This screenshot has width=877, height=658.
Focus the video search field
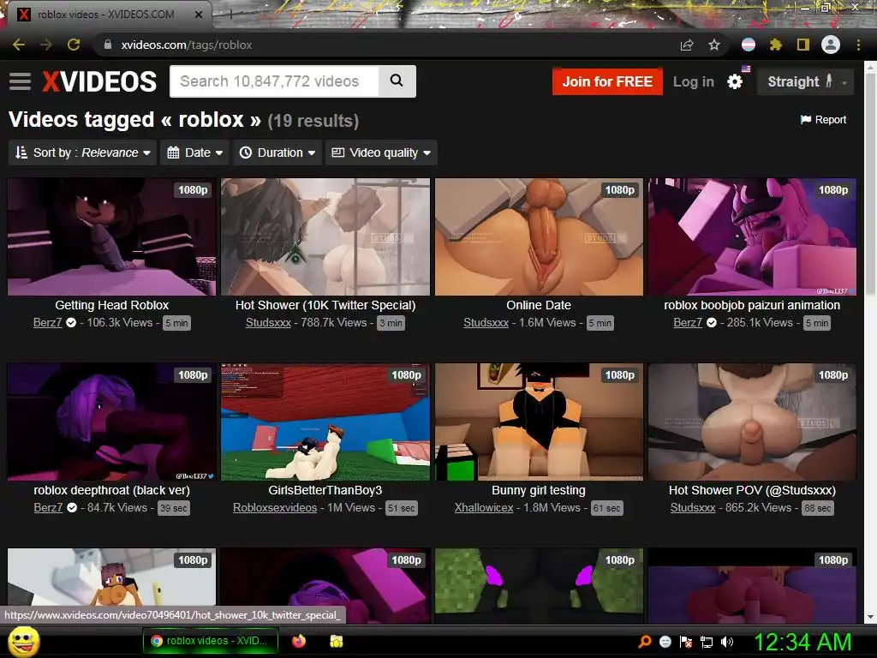pos(274,81)
